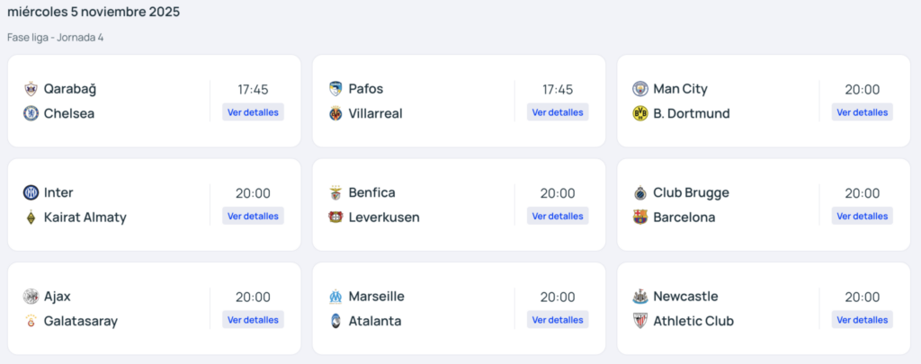Click the Chelsea club crest
The image size is (921, 364).
coord(31,113)
